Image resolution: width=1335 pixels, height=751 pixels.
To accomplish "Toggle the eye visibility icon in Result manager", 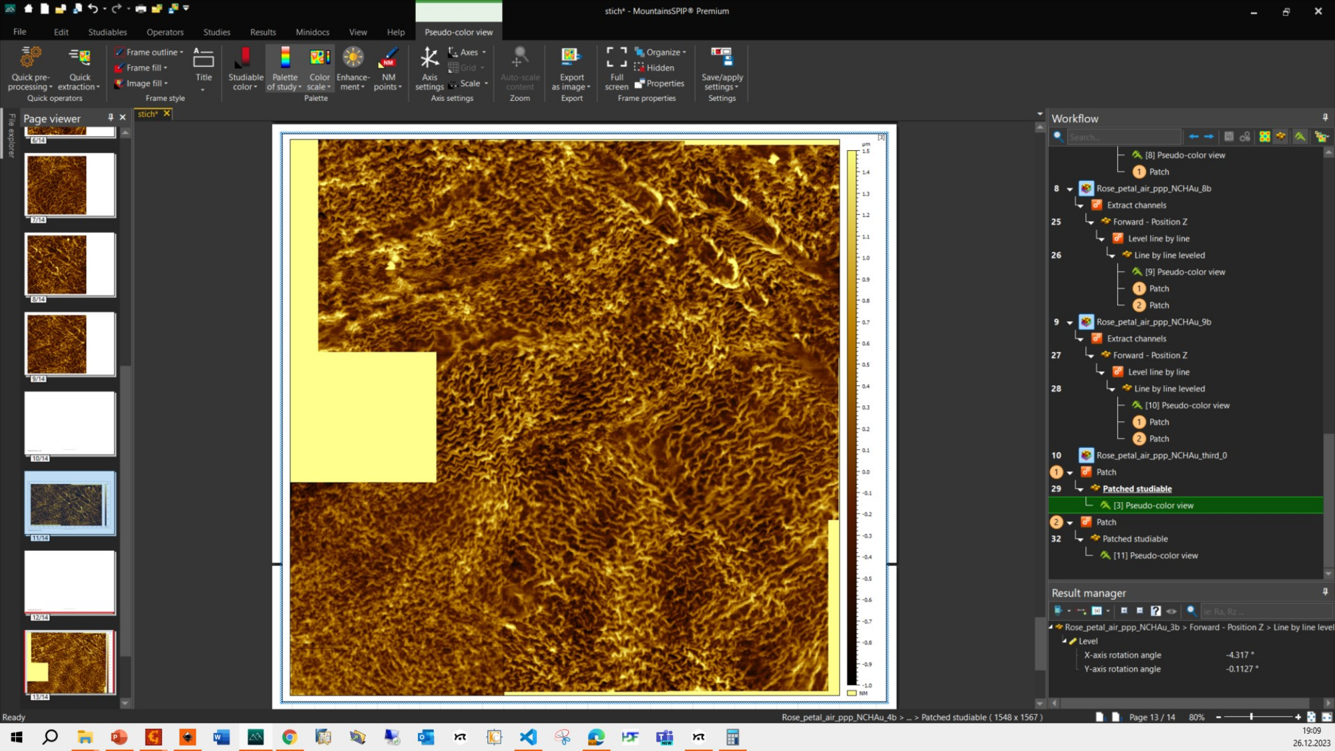I will [1171, 611].
